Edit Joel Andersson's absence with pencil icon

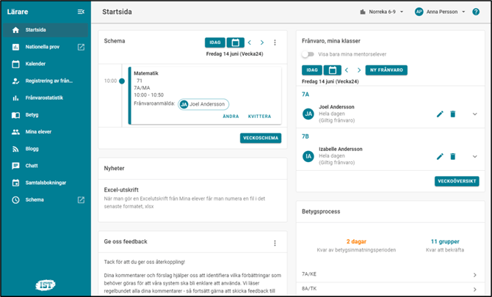coord(440,114)
